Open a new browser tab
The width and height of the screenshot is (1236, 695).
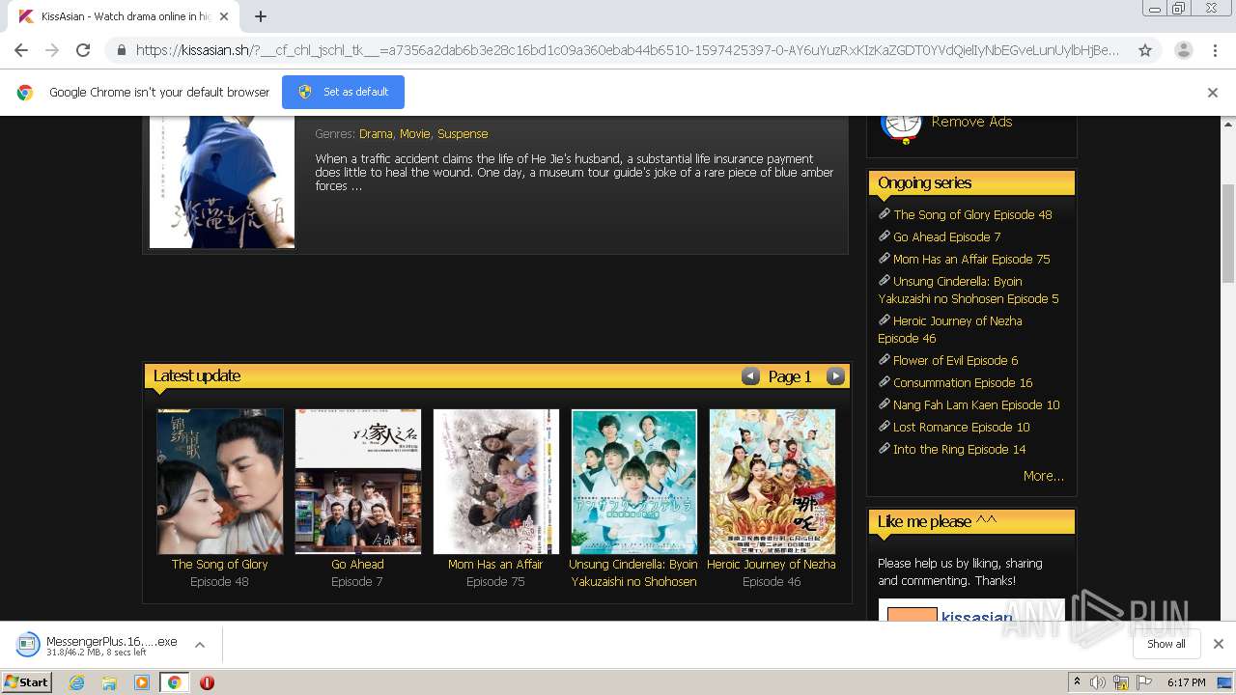[261, 16]
